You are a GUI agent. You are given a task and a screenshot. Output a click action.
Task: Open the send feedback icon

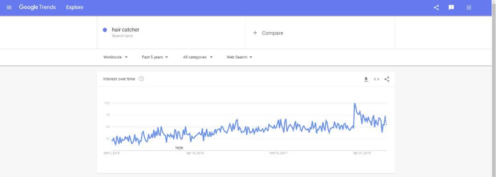[x=451, y=7]
